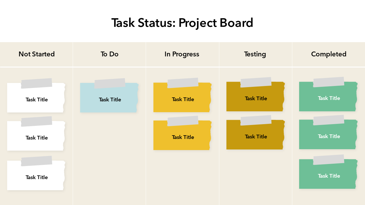
Task: Click the bottom white card in Not Started
Action: (x=36, y=177)
